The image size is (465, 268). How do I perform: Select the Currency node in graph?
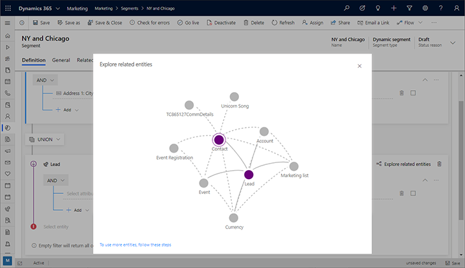coord(234,218)
